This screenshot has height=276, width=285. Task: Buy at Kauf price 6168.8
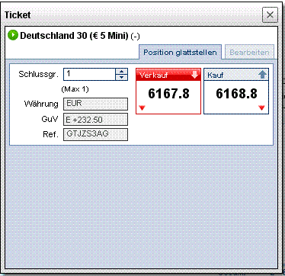(236, 91)
